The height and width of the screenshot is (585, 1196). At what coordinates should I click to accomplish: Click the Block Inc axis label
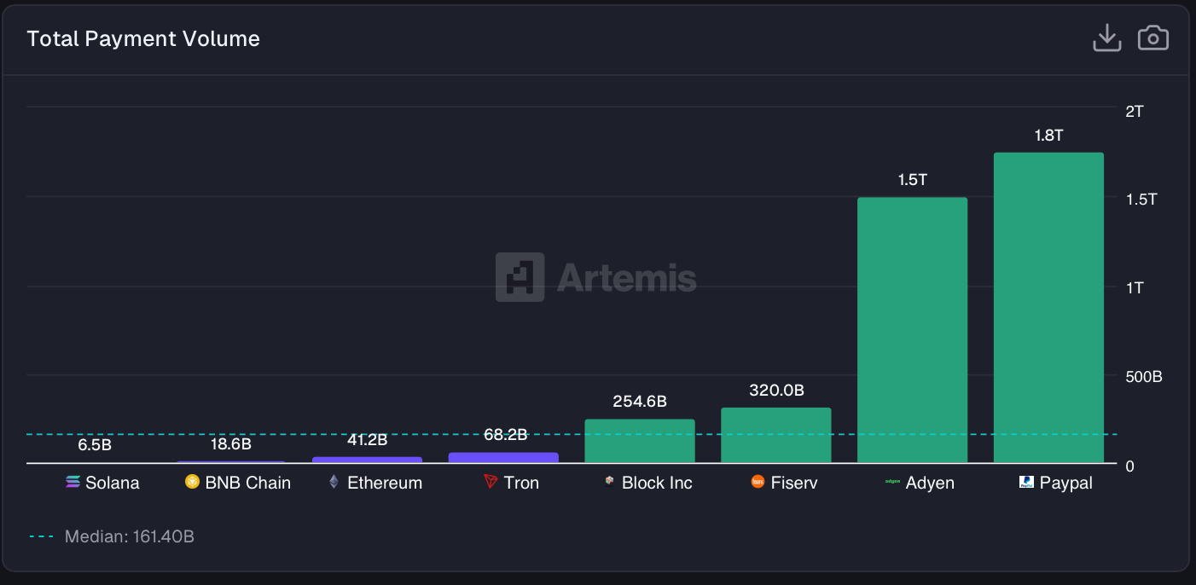(x=657, y=483)
